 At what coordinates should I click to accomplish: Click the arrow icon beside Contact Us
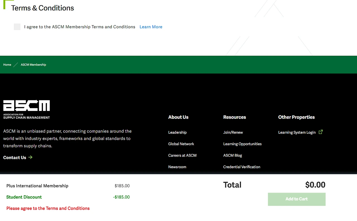tap(30, 157)
